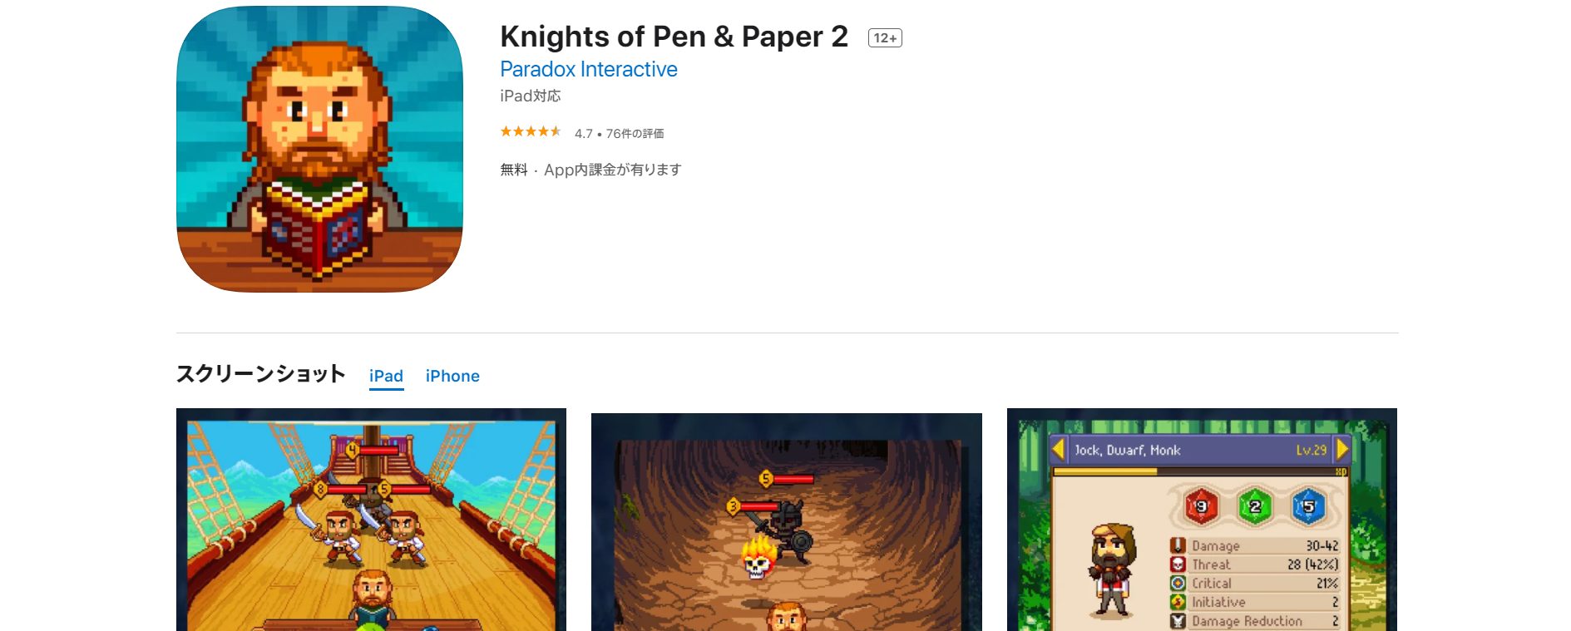
Task: Switch to the iPhone screenshots tab
Action: (x=452, y=377)
